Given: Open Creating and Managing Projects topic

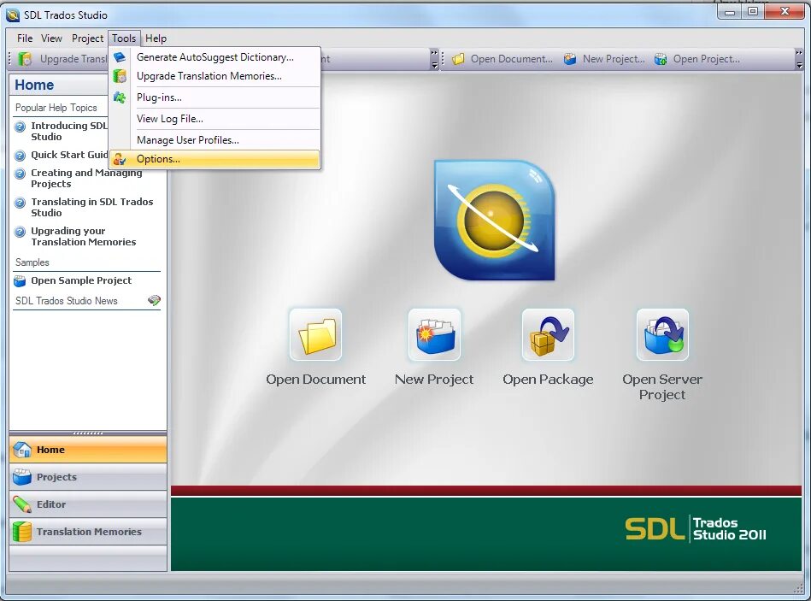Looking at the screenshot, I should coord(85,178).
